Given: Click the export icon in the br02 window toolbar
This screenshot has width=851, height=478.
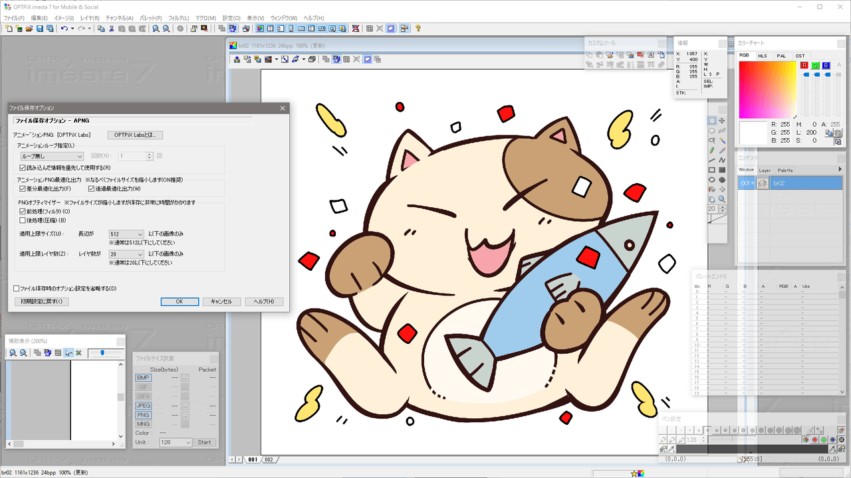Looking at the screenshot, I should pyautogui.click(x=237, y=59).
